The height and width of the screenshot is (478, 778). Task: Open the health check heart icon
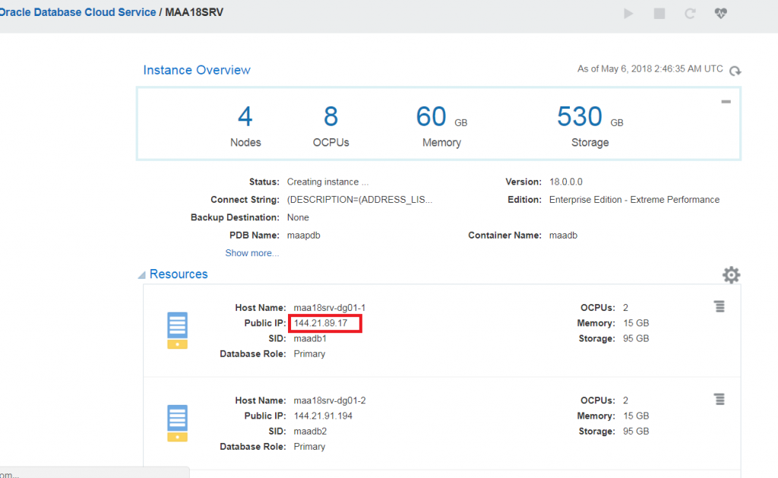pos(721,14)
